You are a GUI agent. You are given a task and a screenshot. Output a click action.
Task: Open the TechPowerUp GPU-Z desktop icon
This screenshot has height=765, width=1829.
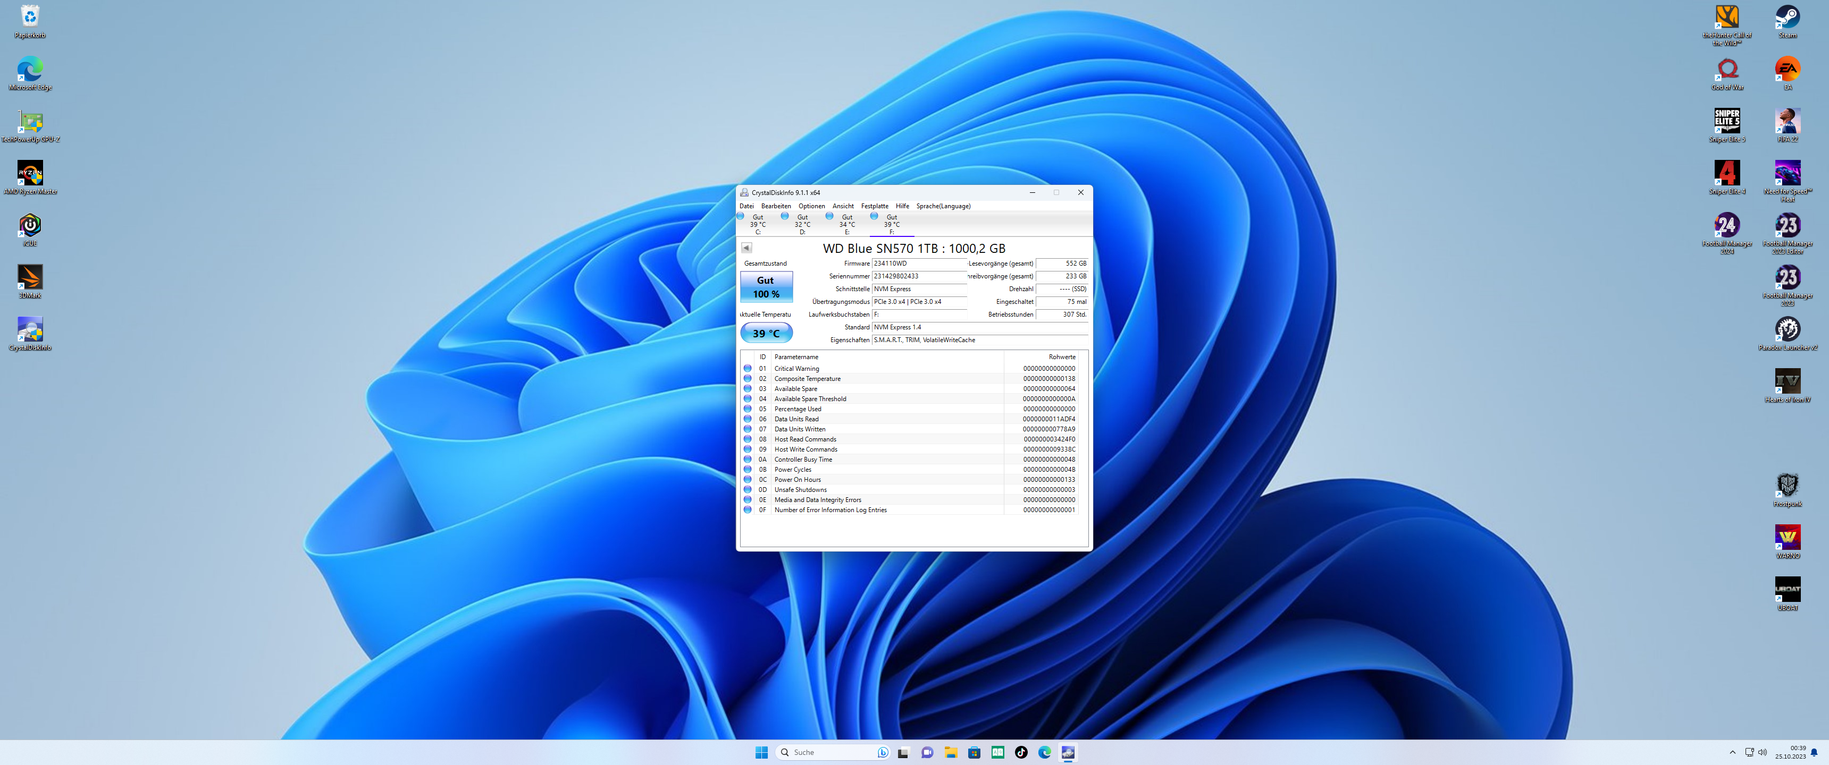coord(30,123)
